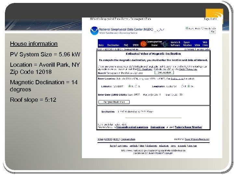Click NESDIS in the top breadcrumb trail
Viewport: 234px width, 175px height.
click(x=108, y=49)
